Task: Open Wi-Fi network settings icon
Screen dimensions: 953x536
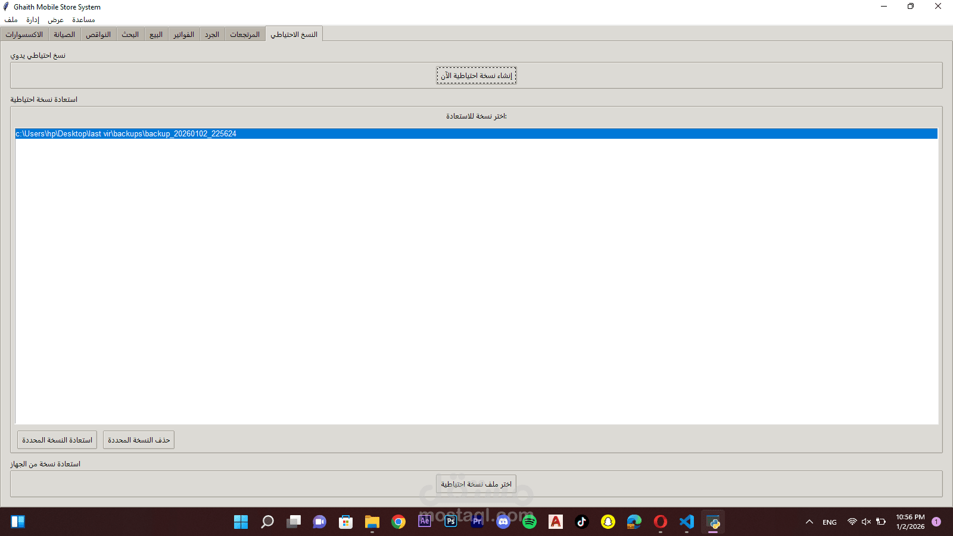Action: pos(852,522)
